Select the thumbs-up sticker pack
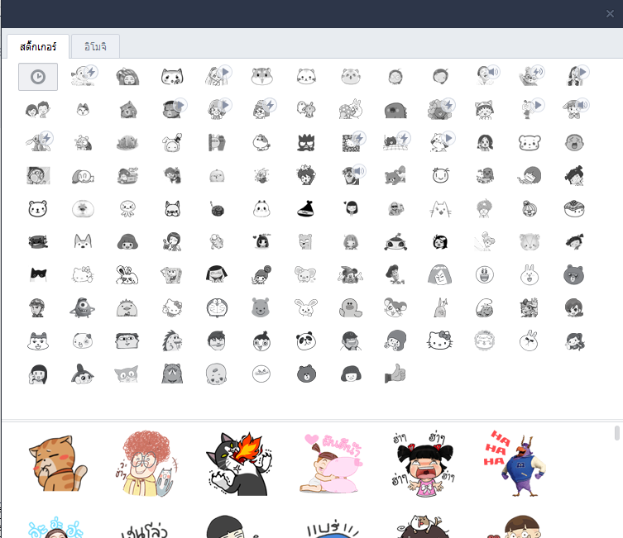 tap(395, 374)
